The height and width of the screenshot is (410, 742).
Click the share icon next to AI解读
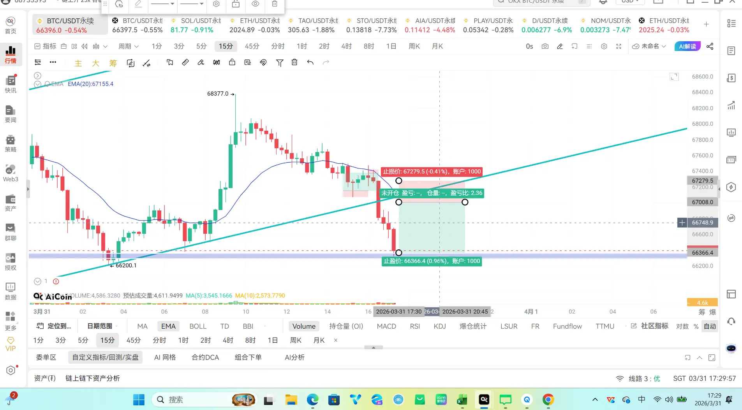(710, 46)
